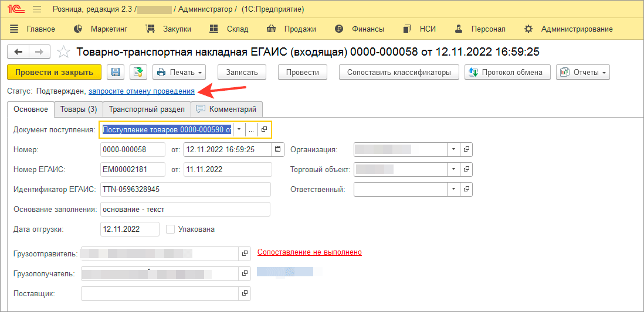This screenshot has height=312, width=644.
Task: Click the Основание заполнения field
Action: 185,209
